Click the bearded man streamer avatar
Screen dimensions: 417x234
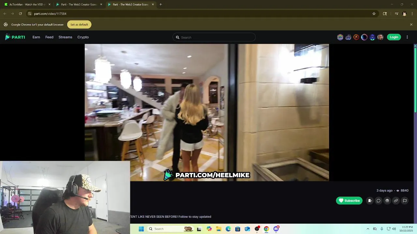pyautogui.click(x=380, y=37)
